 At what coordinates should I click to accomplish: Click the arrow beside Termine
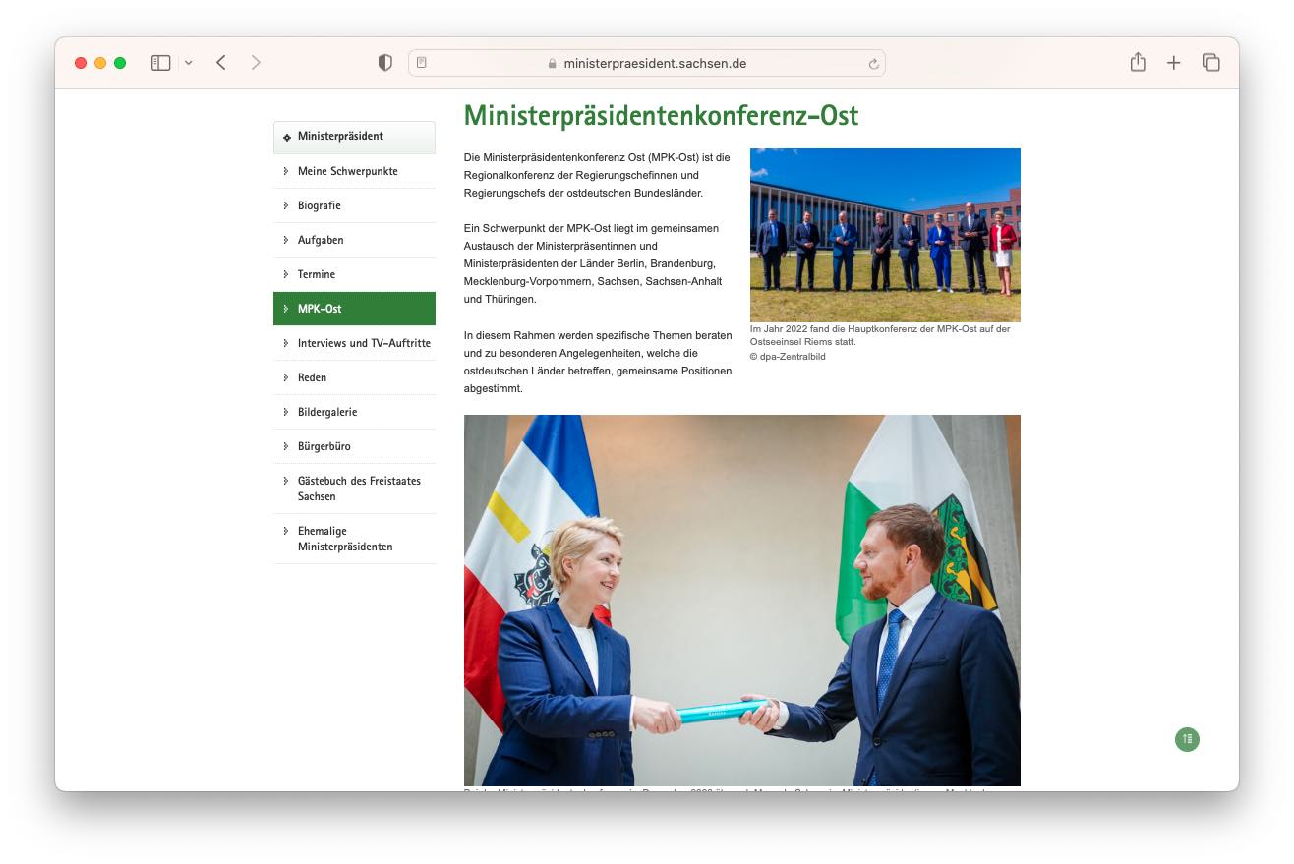286,274
